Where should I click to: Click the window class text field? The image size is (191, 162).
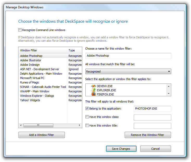tap(152, 117)
